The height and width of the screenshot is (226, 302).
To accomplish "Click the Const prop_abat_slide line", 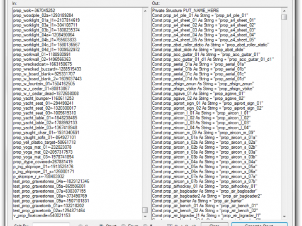I will (199, 50).
